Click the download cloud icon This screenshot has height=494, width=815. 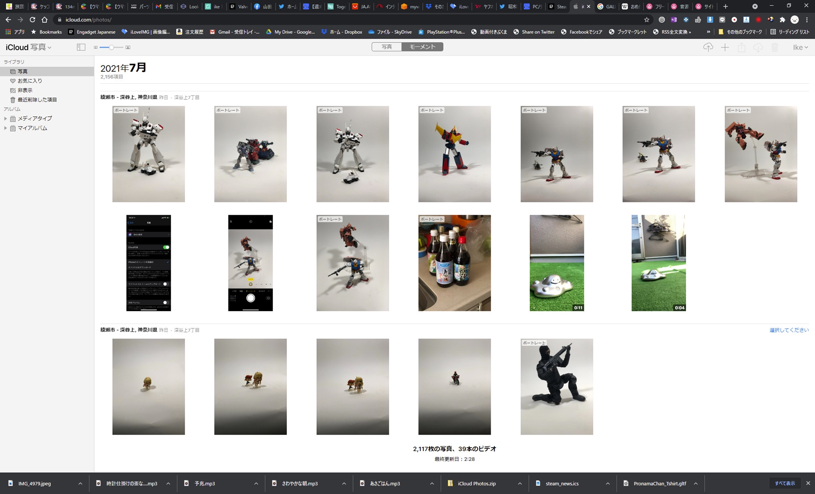click(x=758, y=47)
